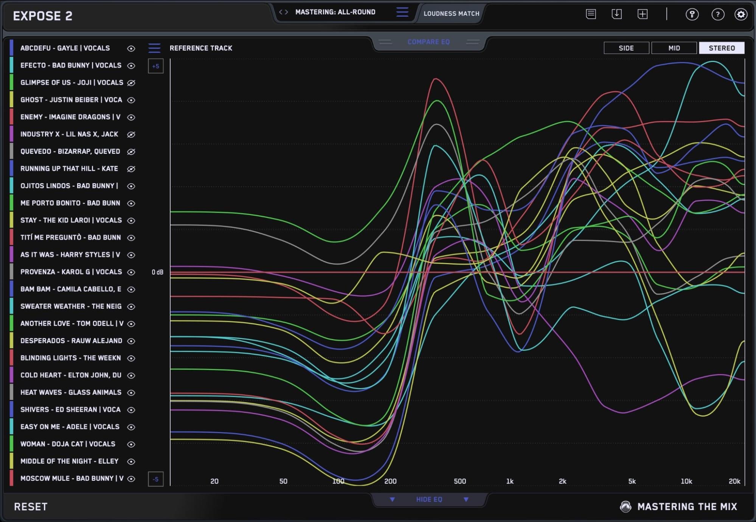Viewport: 756px width, 522px height.
Task: Hide the ABCDEFU - Gayle track curve
Action: click(131, 48)
